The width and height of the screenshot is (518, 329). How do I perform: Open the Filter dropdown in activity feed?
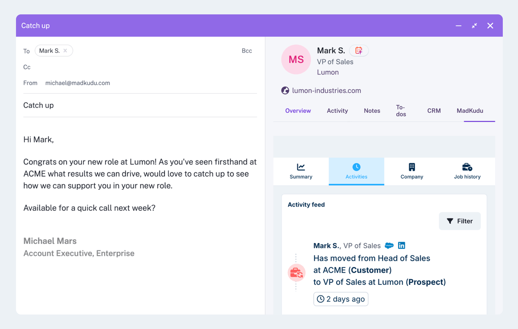tap(459, 221)
